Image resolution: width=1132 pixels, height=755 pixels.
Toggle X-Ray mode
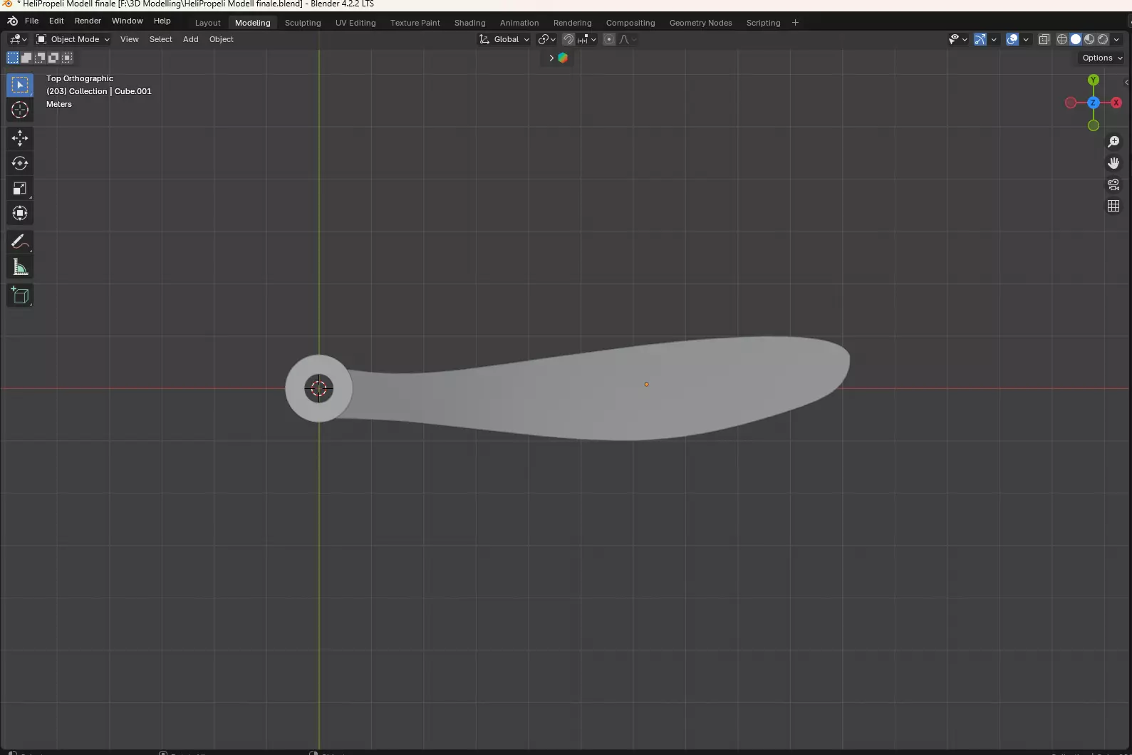pyautogui.click(x=1044, y=39)
